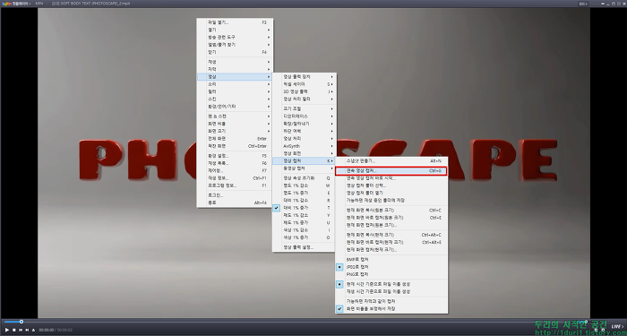Expand 자막 submenu in main menu

(235, 69)
